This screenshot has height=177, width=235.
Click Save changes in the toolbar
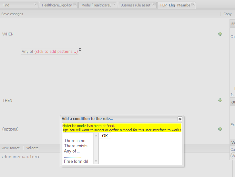tap(12, 14)
